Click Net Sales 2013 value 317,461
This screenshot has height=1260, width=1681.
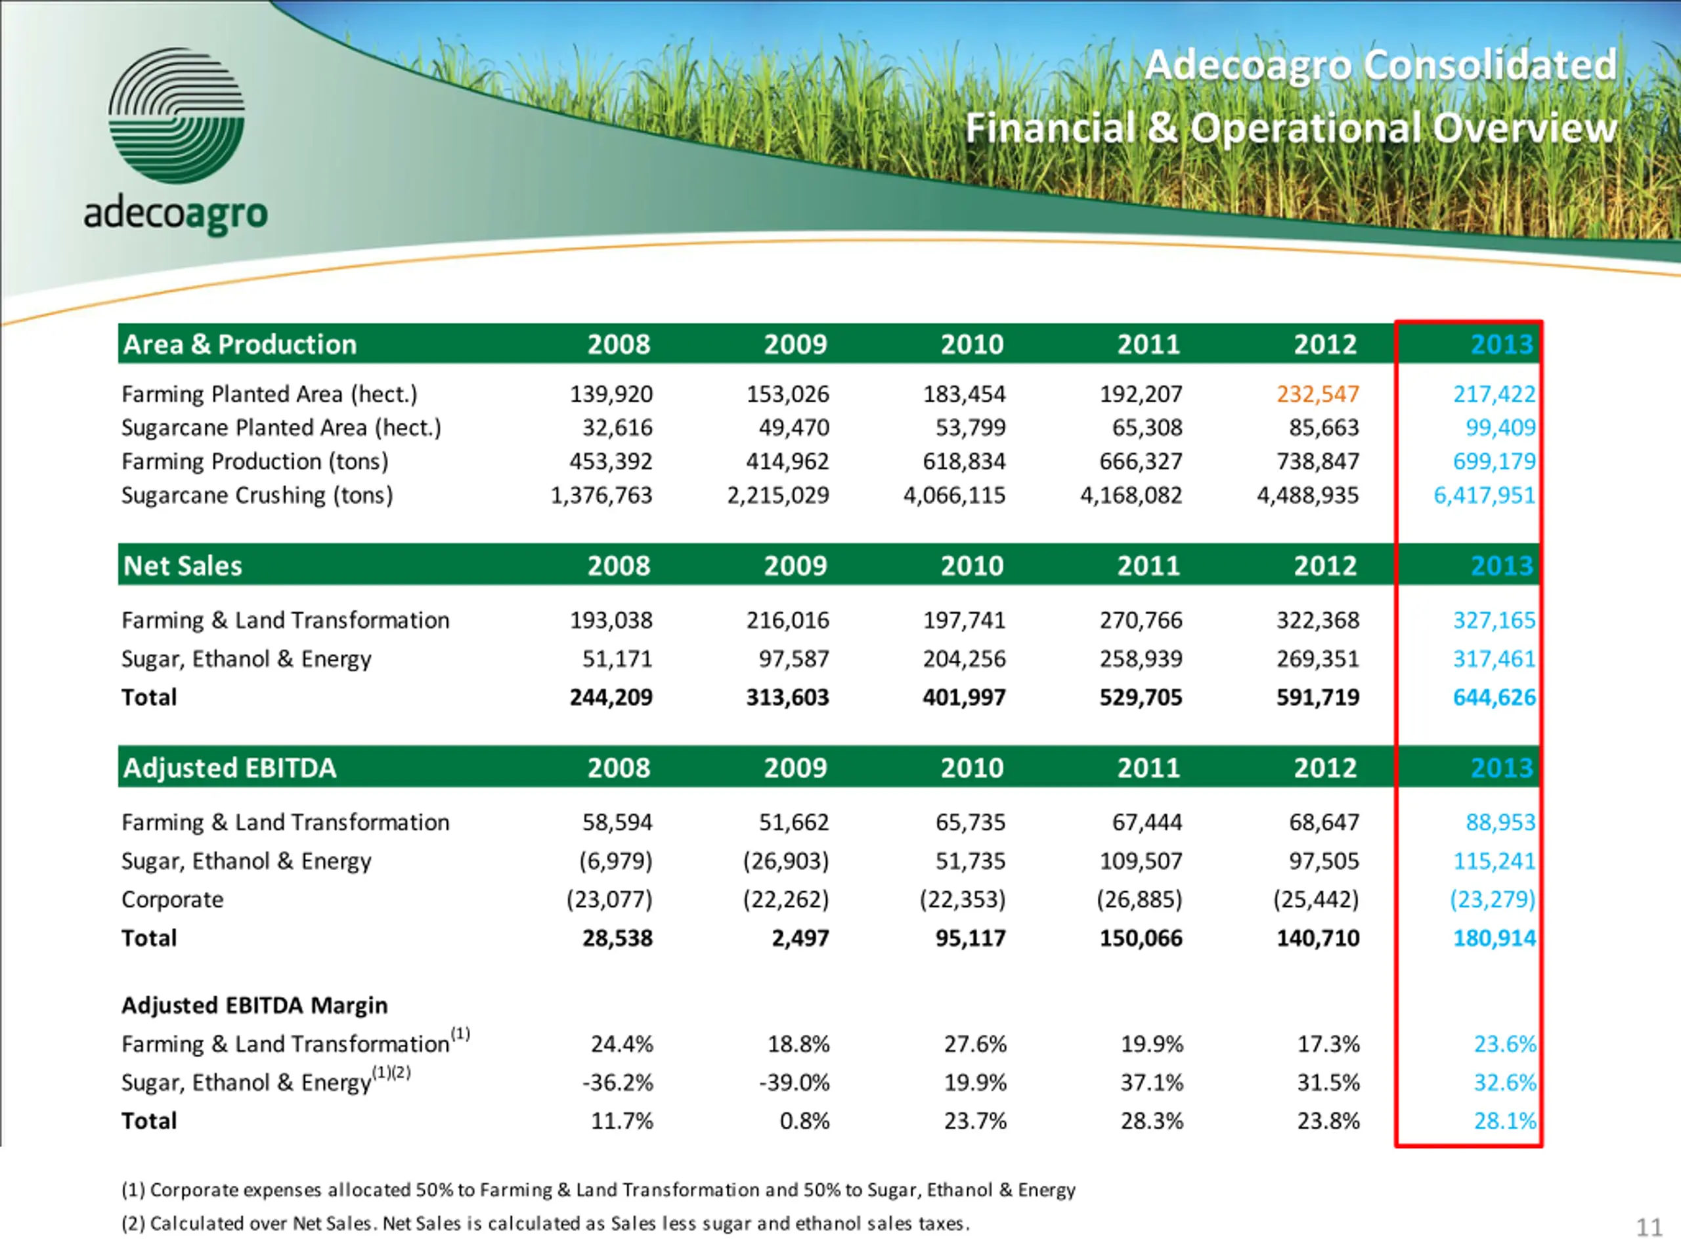(x=1494, y=658)
